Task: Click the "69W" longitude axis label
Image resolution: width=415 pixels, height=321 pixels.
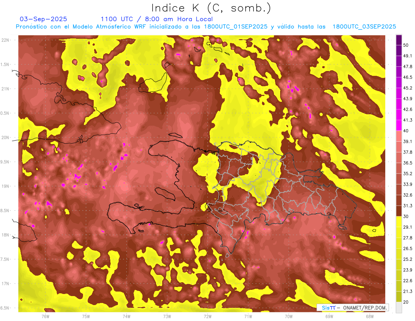Action: [x=329, y=316]
